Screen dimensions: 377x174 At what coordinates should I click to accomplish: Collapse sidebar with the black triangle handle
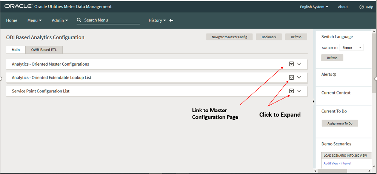[314, 102]
